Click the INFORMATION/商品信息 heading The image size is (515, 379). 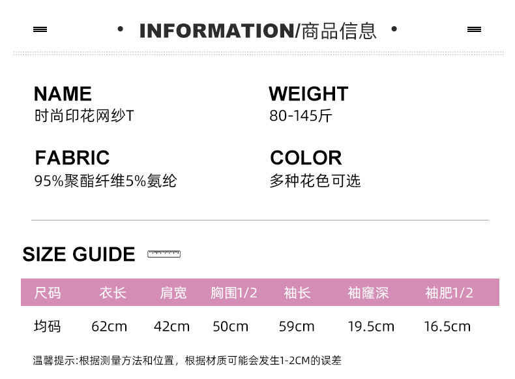coord(257,31)
